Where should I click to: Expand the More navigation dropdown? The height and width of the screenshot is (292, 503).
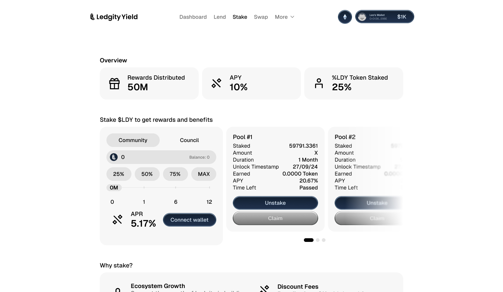click(x=284, y=17)
